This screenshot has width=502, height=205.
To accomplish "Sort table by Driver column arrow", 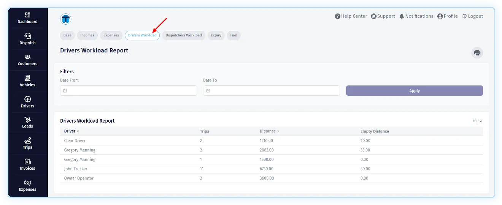I will (x=78, y=131).
